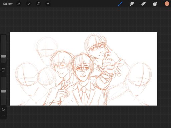The height and width of the screenshot is (128, 171).
Task: Open the orange color swatch picker
Action: tap(167, 4)
